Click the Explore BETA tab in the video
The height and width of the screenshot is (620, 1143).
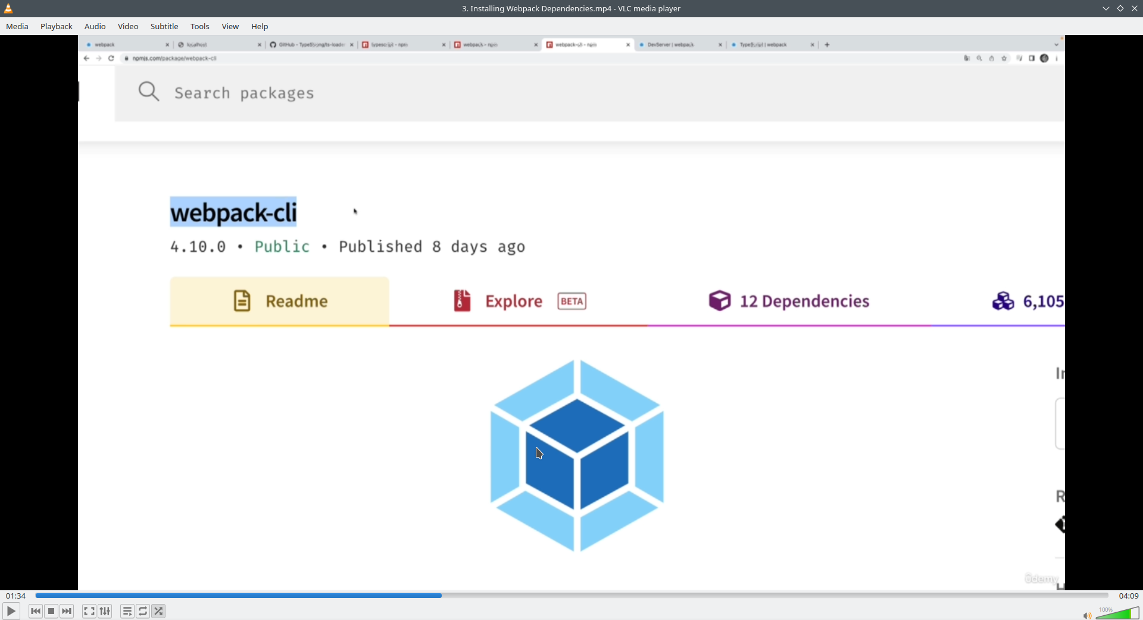(x=519, y=301)
